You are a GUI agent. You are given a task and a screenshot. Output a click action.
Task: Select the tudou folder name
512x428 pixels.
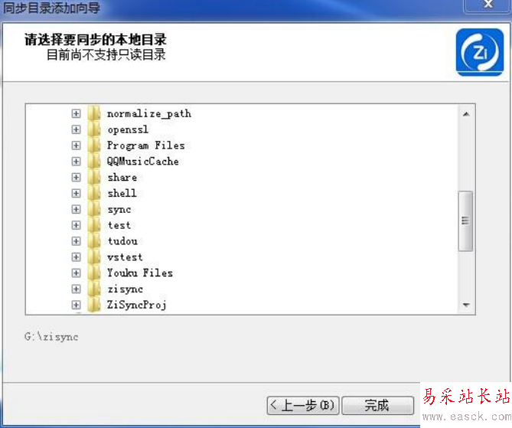click(x=122, y=241)
